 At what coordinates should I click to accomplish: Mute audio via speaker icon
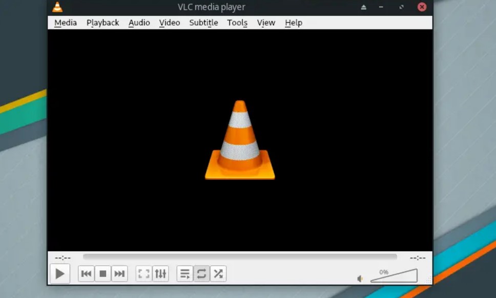(360, 279)
